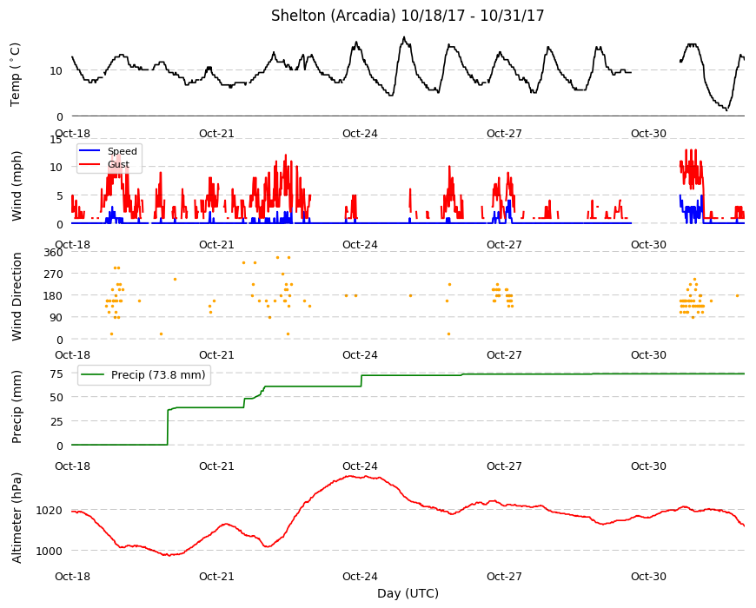Click Oct-30 tick below the temperature plot
The height and width of the screenshot is (608, 756).
648,134
